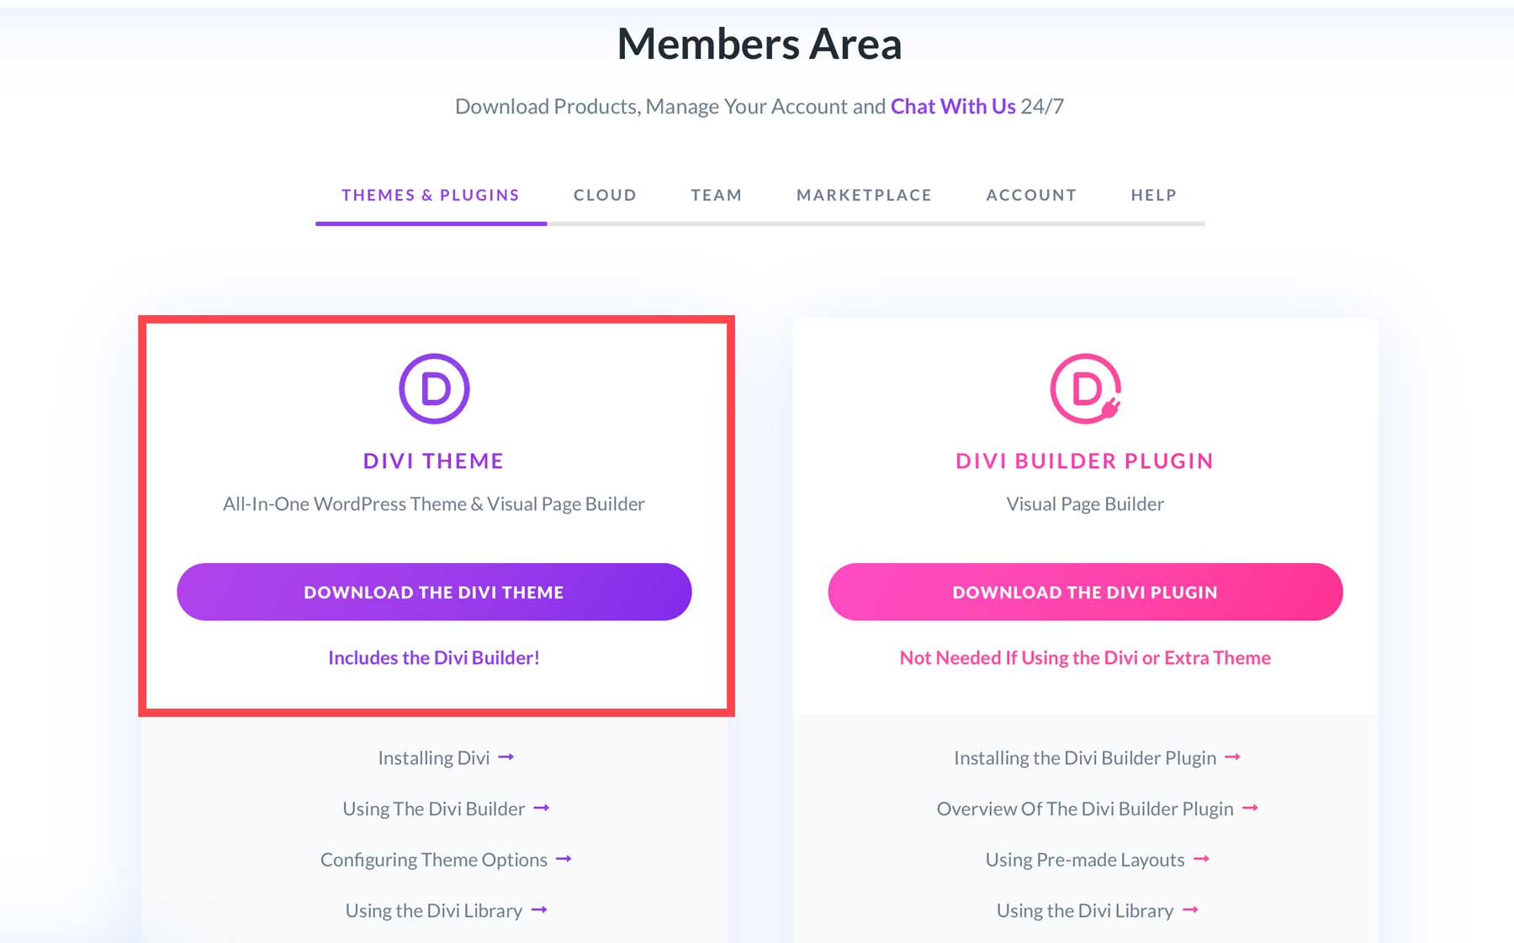Screen dimensions: 1514x943
Task: Click 'All-In-One WordPress Theme & Visual Page Builder' text
Action: point(434,503)
